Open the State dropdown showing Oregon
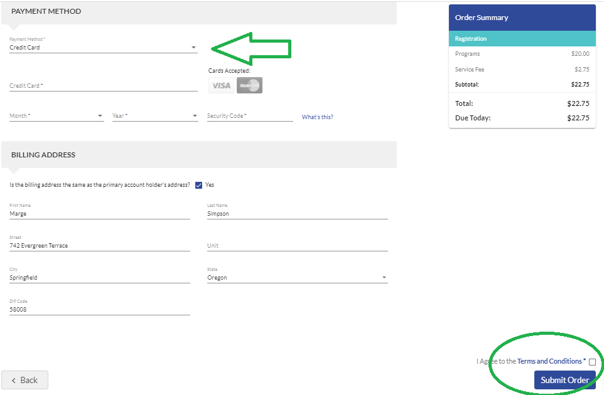 (x=298, y=278)
